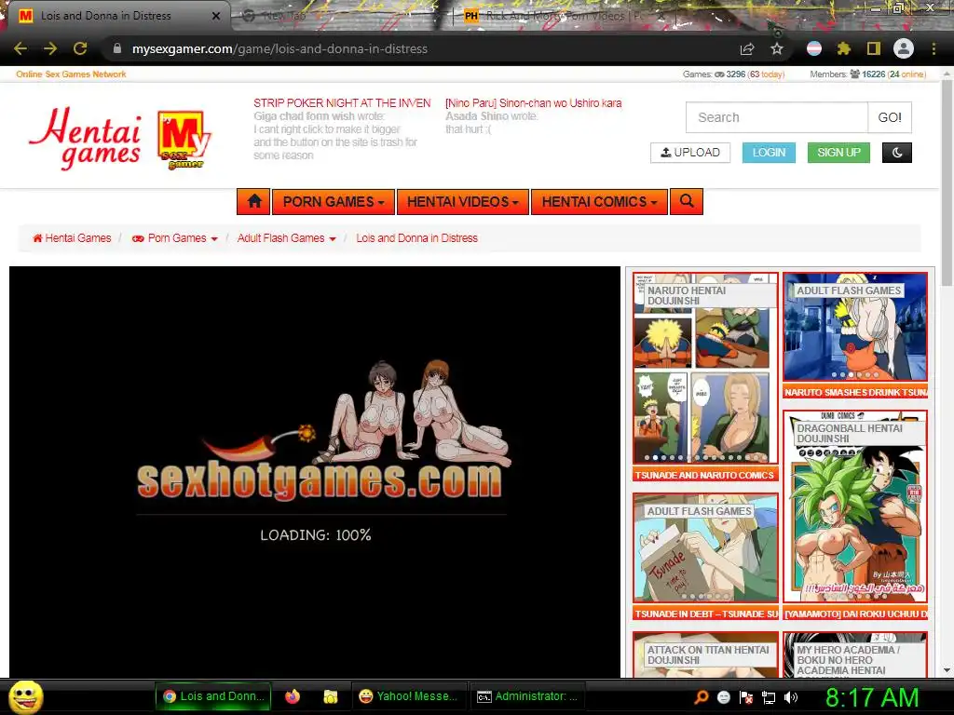Launch Firefox from the taskbar

(293, 696)
